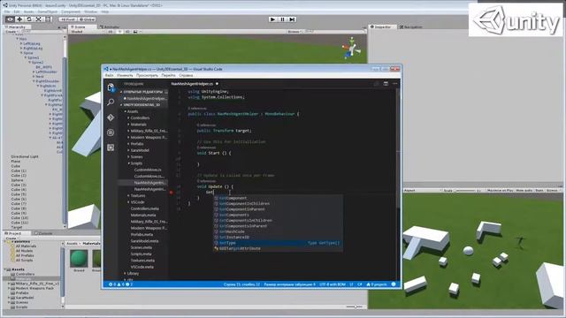This screenshot has height=318, width=566.
Task: Switch to the Unity Navigation tab
Action: 411,27
